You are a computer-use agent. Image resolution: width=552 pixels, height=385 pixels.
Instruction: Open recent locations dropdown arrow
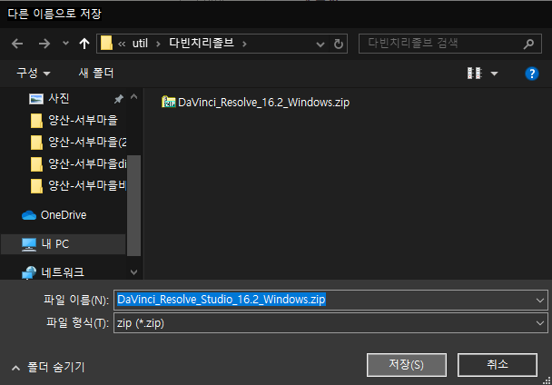point(65,44)
